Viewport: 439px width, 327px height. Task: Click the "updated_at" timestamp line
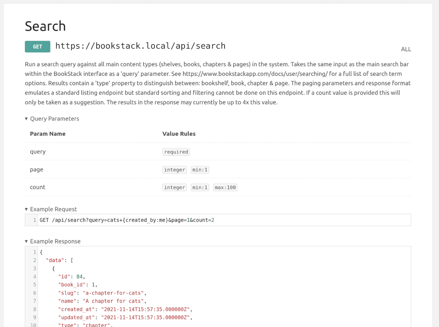click(x=125, y=317)
